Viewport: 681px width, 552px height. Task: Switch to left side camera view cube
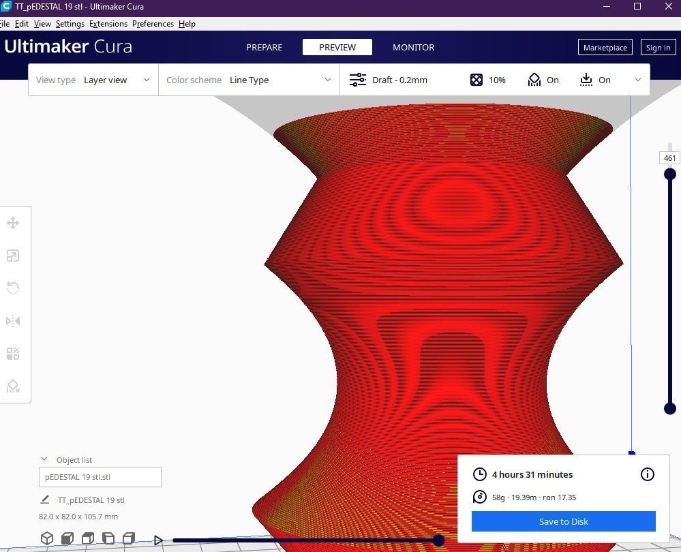(x=108, y=538)
